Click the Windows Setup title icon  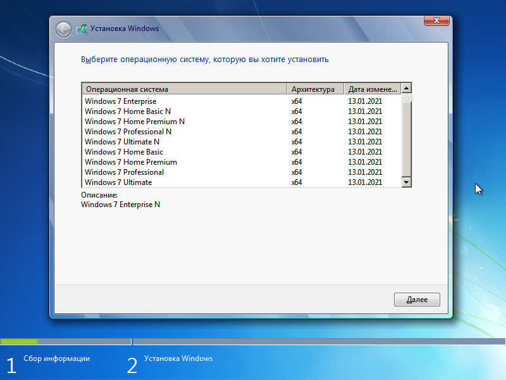tap(82, 29)
